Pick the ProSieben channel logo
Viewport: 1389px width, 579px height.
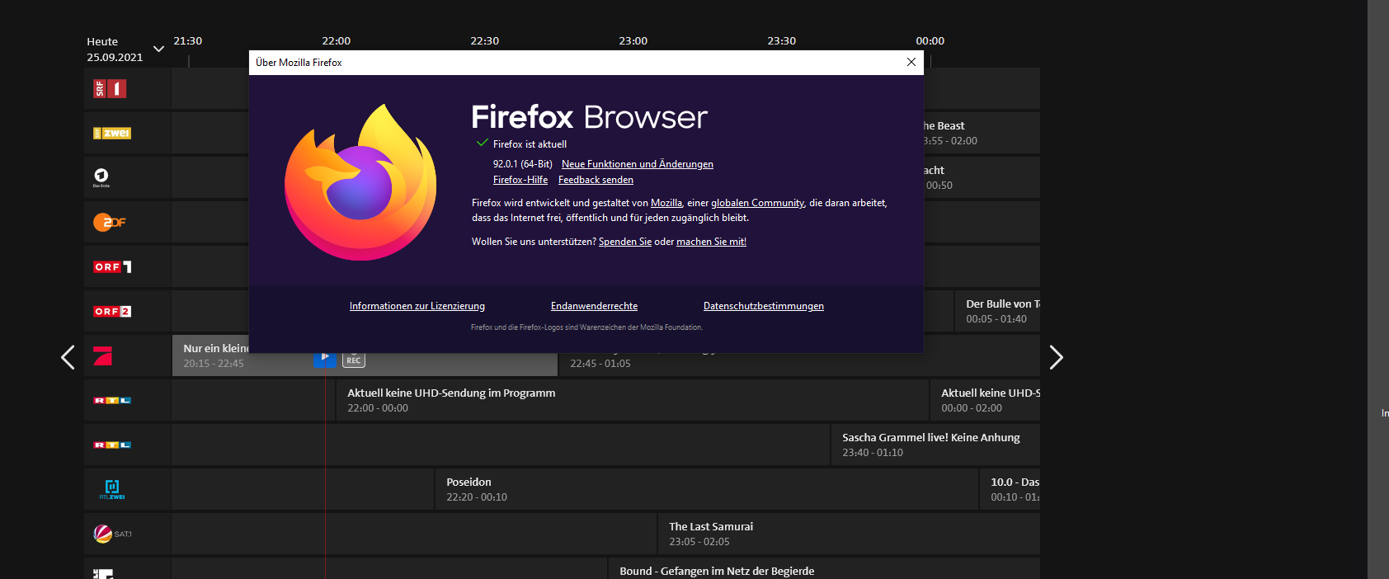coord(103,356)
